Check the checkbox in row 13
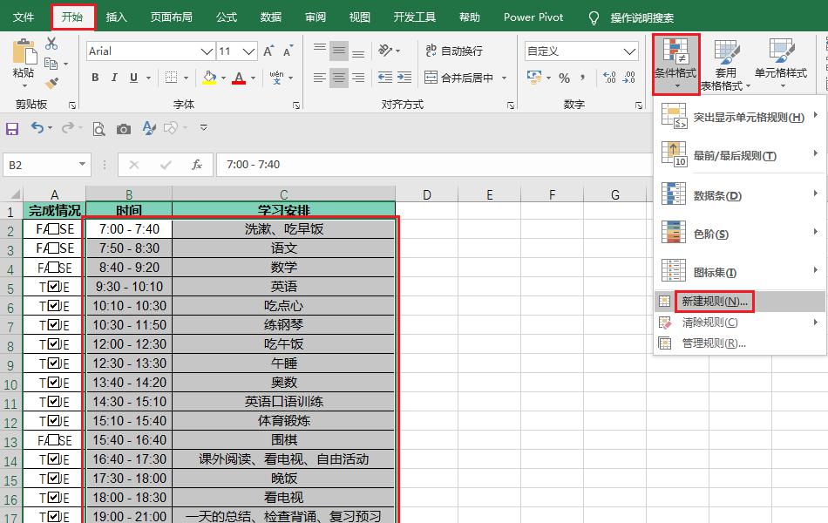 point(54,439)
